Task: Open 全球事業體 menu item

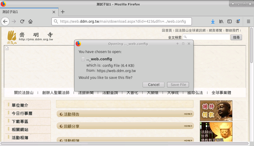Action: coord(221,93)
